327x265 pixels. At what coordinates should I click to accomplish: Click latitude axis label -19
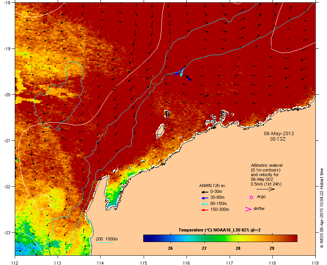pos(7,49)
